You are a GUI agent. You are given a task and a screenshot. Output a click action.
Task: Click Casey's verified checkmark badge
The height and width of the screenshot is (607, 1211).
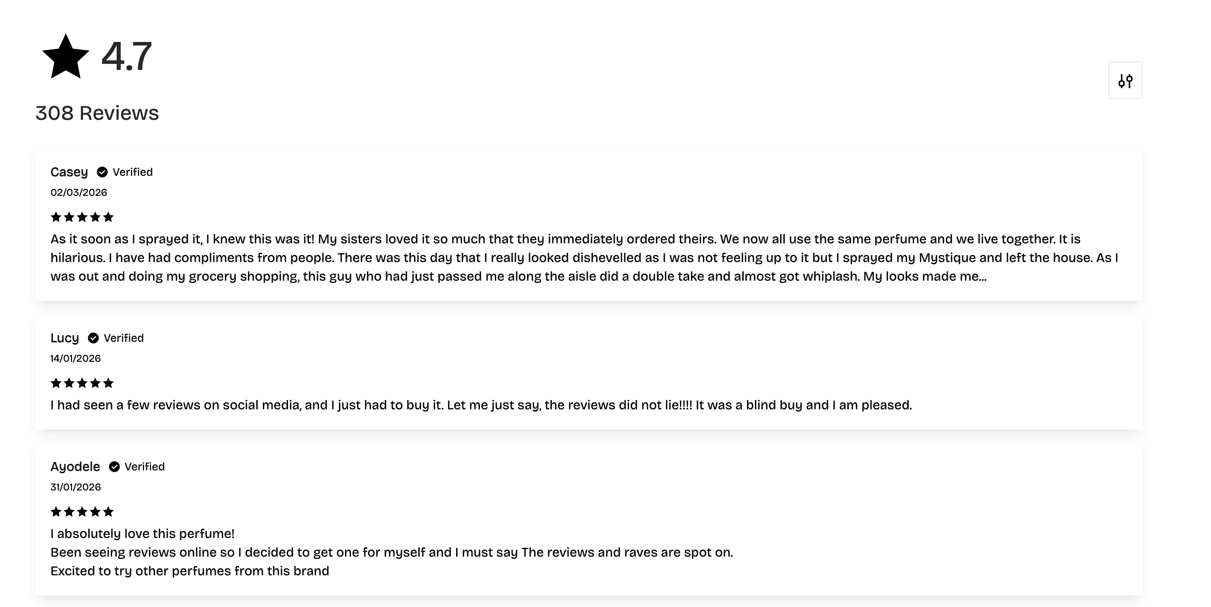(102, 172)
